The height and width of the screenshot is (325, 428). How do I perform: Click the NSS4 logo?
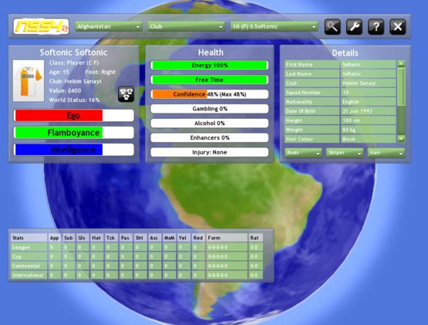(41, 26)
